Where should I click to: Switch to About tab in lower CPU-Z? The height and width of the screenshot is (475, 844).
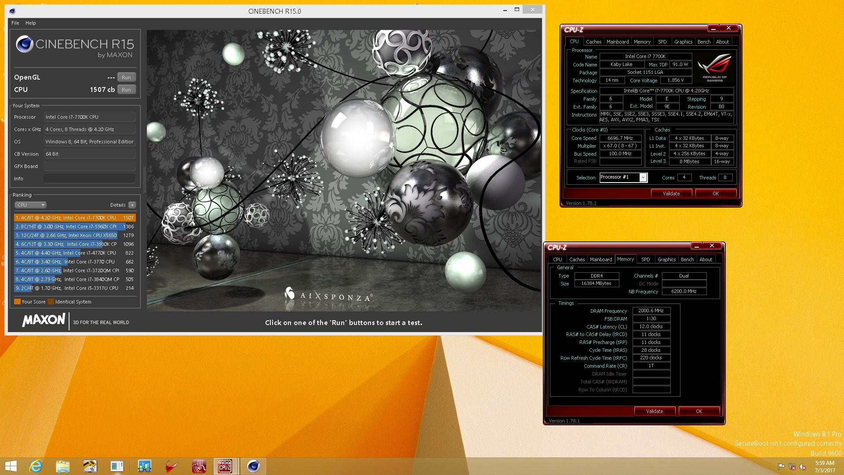706,259
